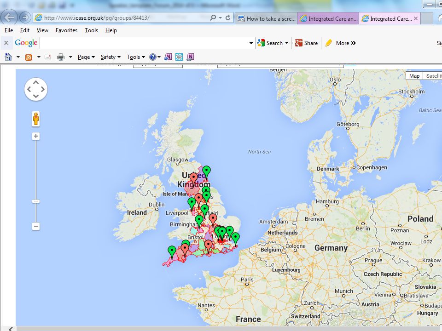Expand the Print dropdown arrow
The height and width of the screenshot is (331, 442).
click(70, 57)
